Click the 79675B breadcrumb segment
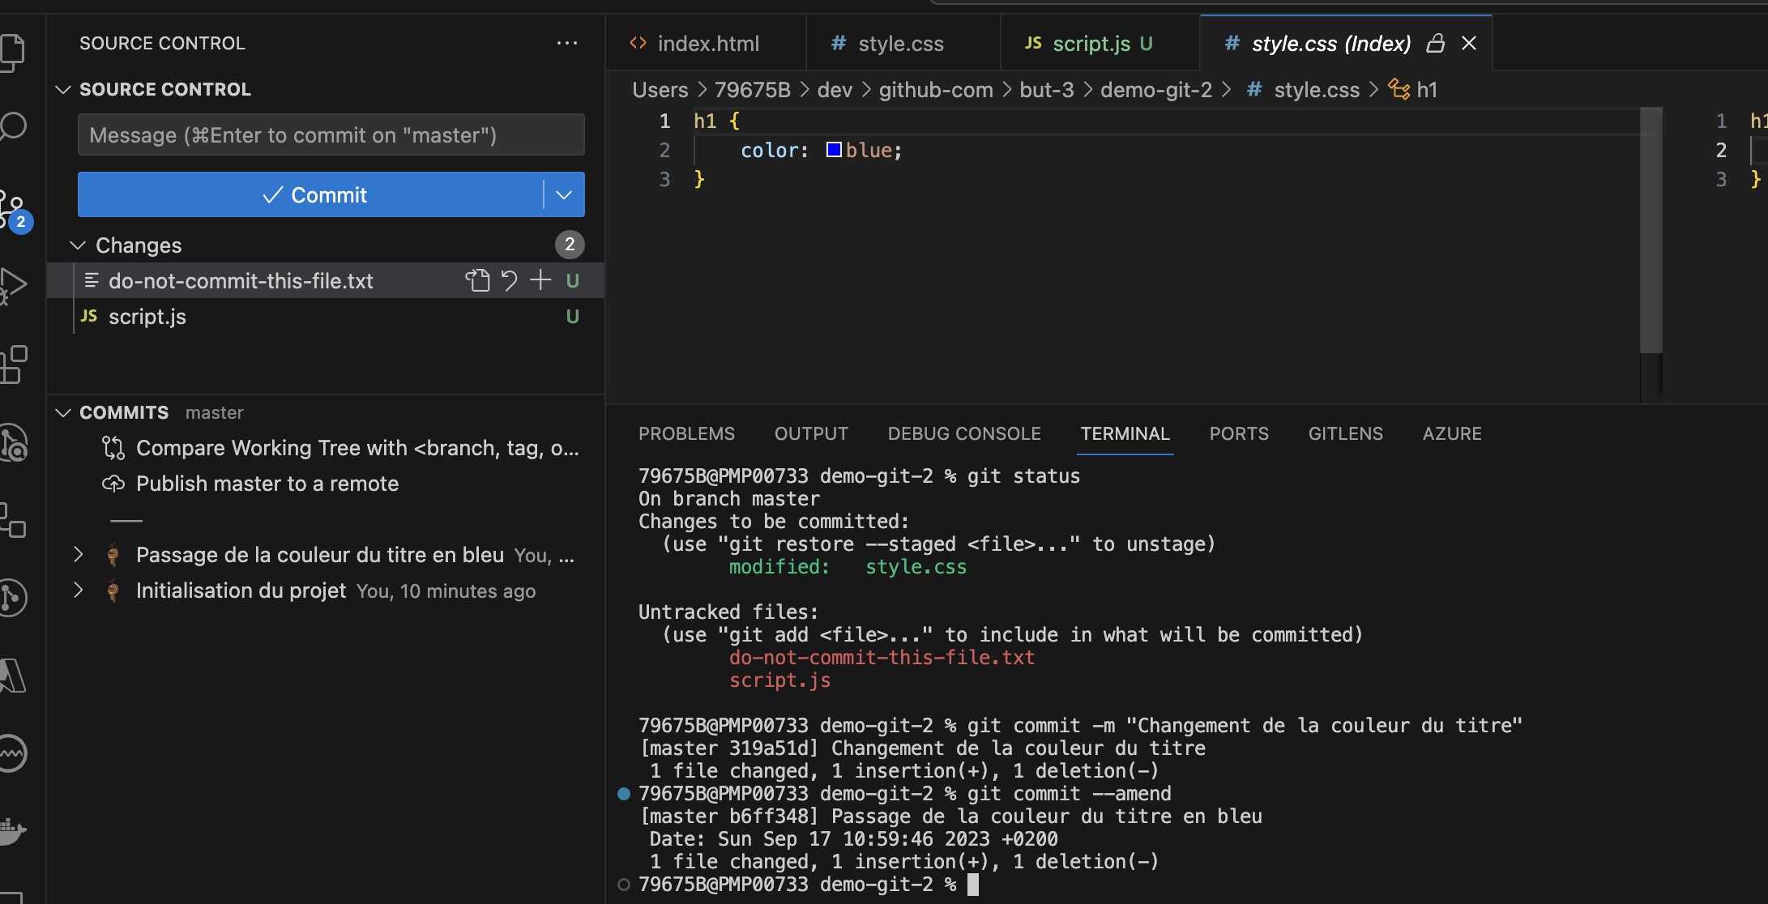This screenshot has width=1768, height=904. click(x=752, y=90)
